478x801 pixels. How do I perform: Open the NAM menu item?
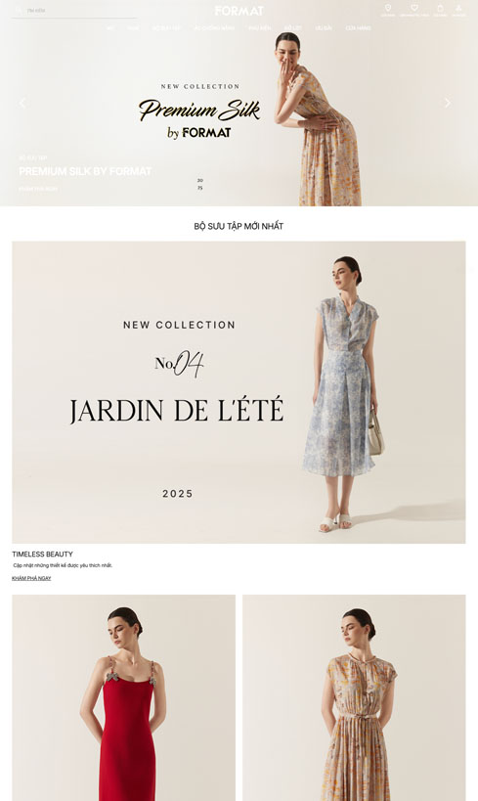click(133, 28)
